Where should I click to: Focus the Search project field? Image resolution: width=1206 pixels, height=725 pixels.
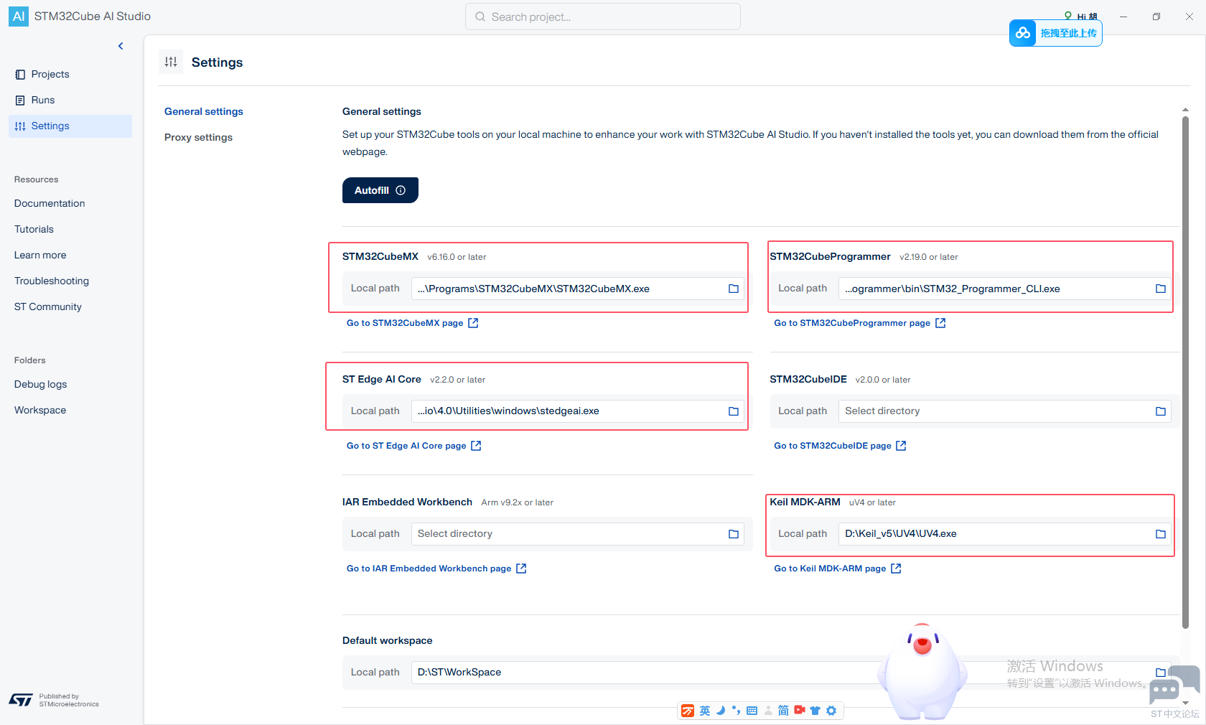click(603, 17)
